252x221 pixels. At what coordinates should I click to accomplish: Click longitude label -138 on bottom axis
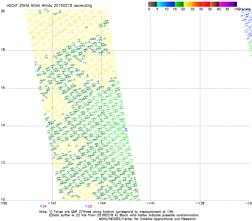[200, 203]
